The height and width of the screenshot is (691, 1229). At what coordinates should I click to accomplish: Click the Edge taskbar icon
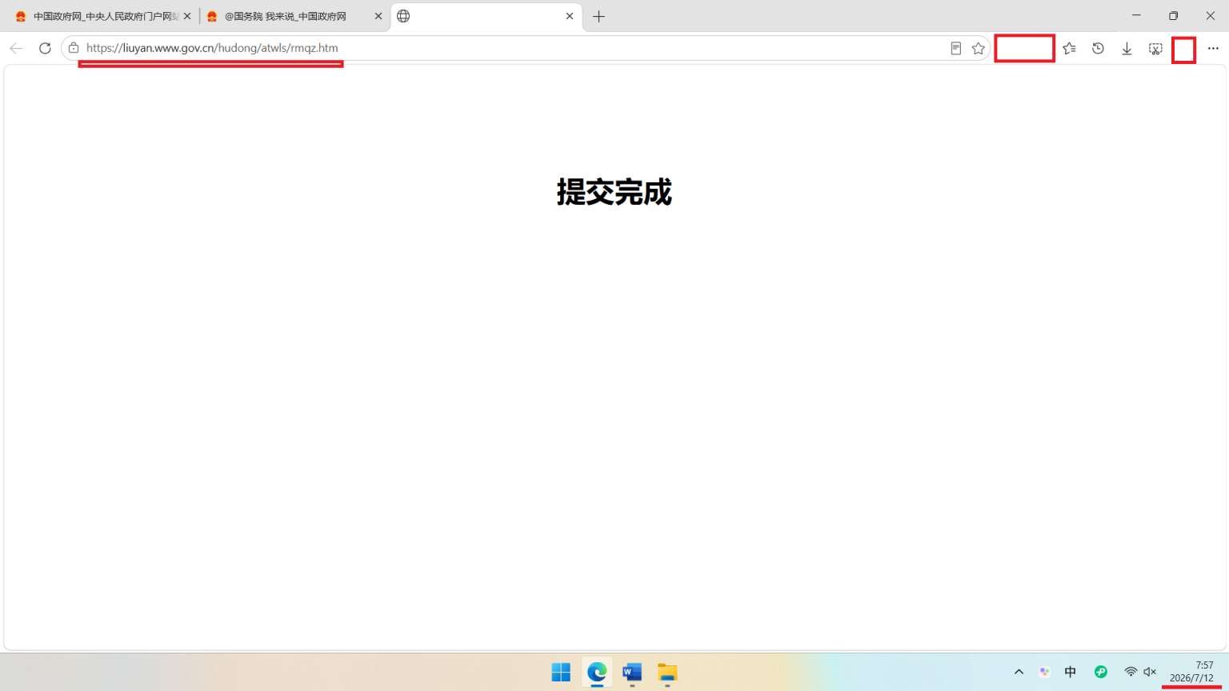click(x=597, y=673)
